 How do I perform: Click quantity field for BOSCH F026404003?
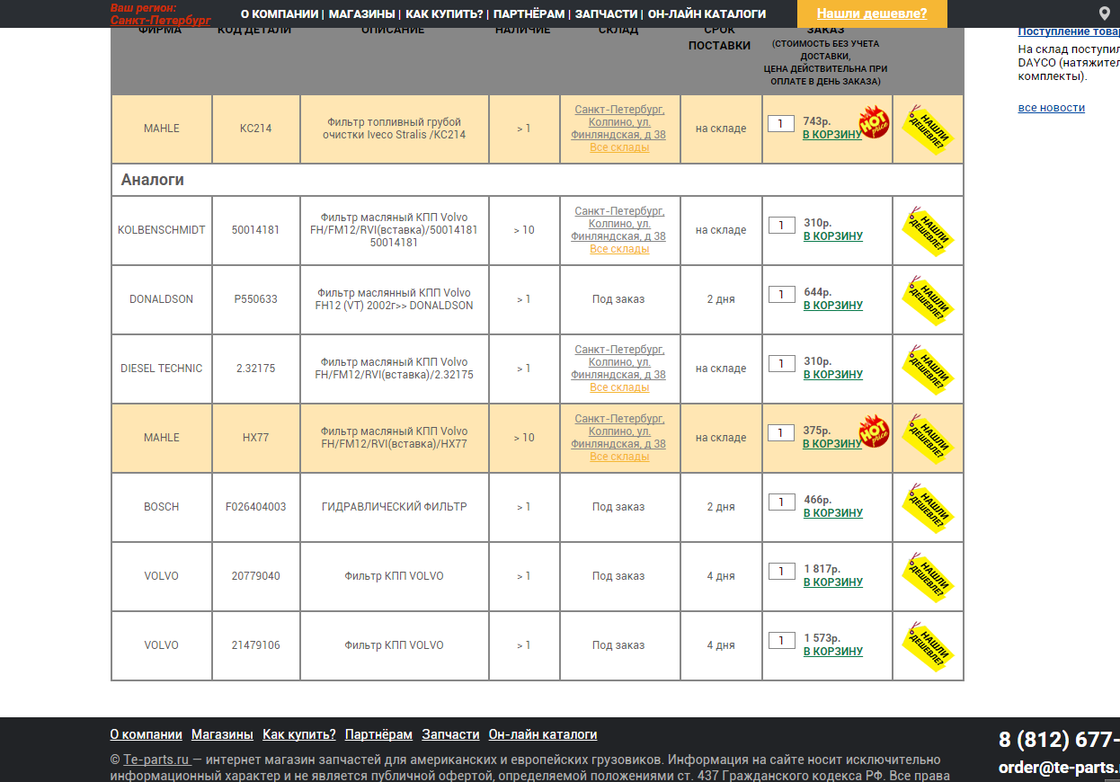pos(781,502)
